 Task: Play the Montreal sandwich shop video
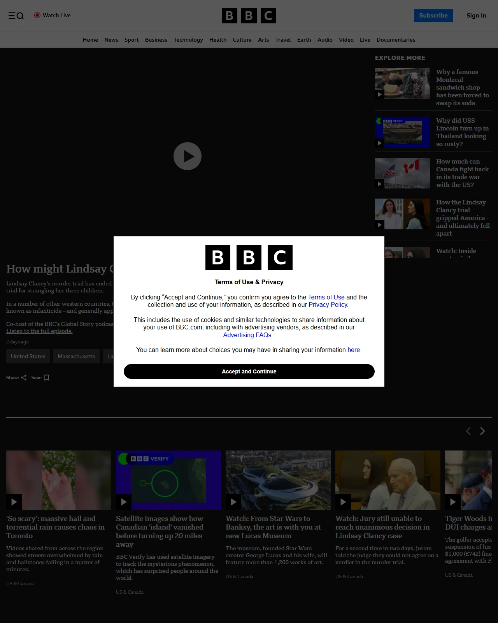point(380,94)
